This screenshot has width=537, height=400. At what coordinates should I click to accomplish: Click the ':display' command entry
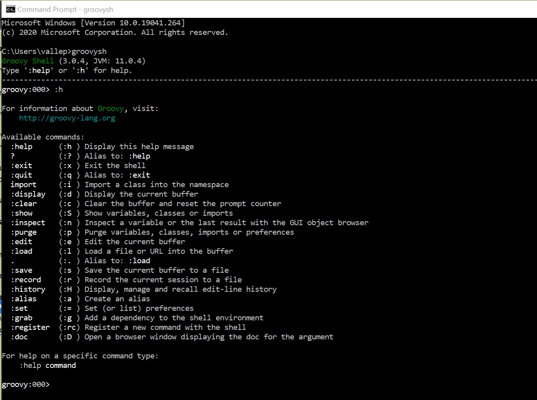(28, 194)
